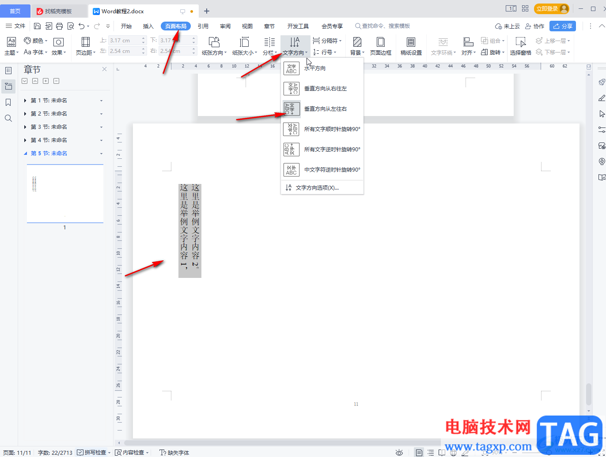Click the Save icon in quick toolbar
The image size is (606, 457).
click(x=38, y=26)
